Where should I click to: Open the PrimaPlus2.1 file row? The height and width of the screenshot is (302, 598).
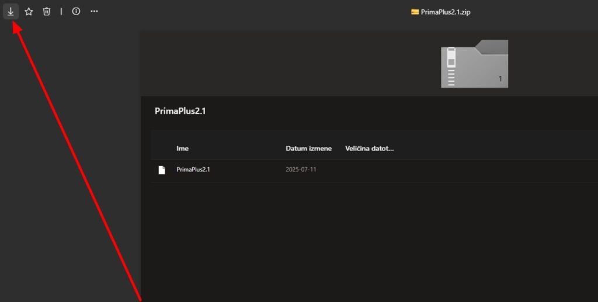pos(374,170)
